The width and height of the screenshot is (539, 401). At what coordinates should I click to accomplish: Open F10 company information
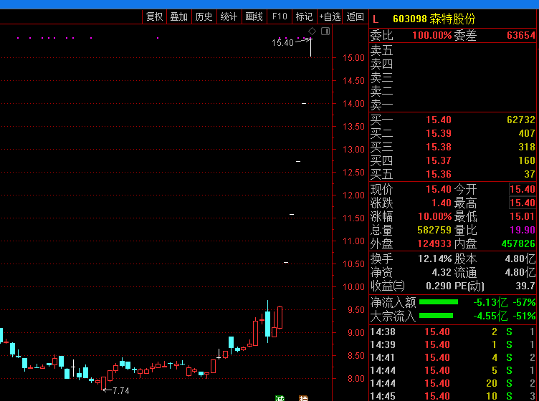[280, 16]
